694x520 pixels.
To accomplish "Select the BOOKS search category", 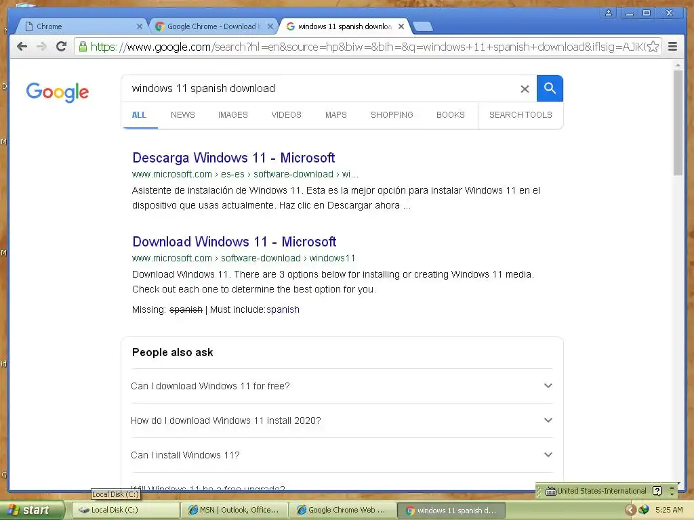I will click(x=451, y=115).
